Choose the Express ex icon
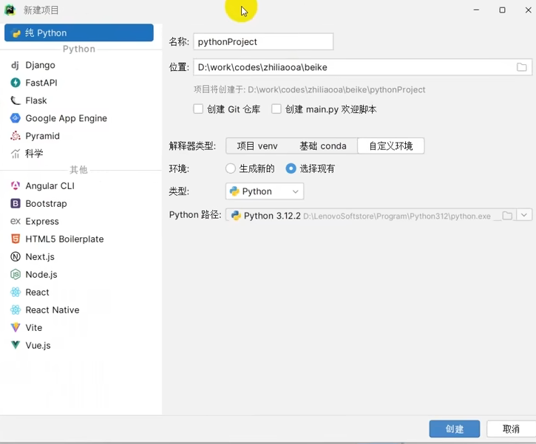 (x=16, y=221)
